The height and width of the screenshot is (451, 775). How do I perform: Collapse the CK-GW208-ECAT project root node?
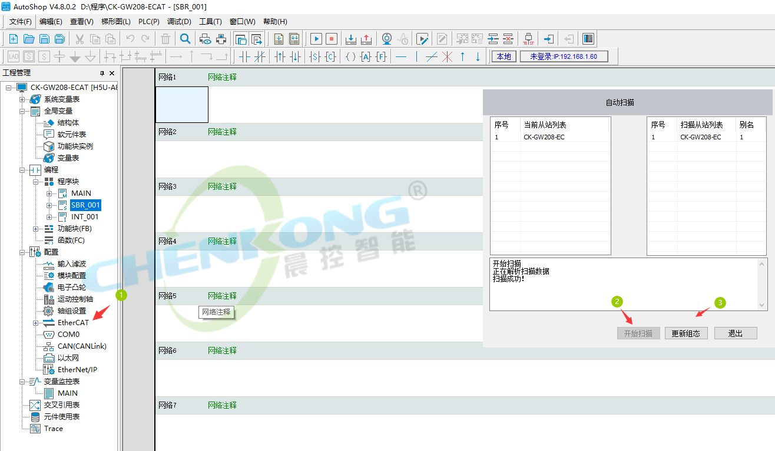[9, 88]
